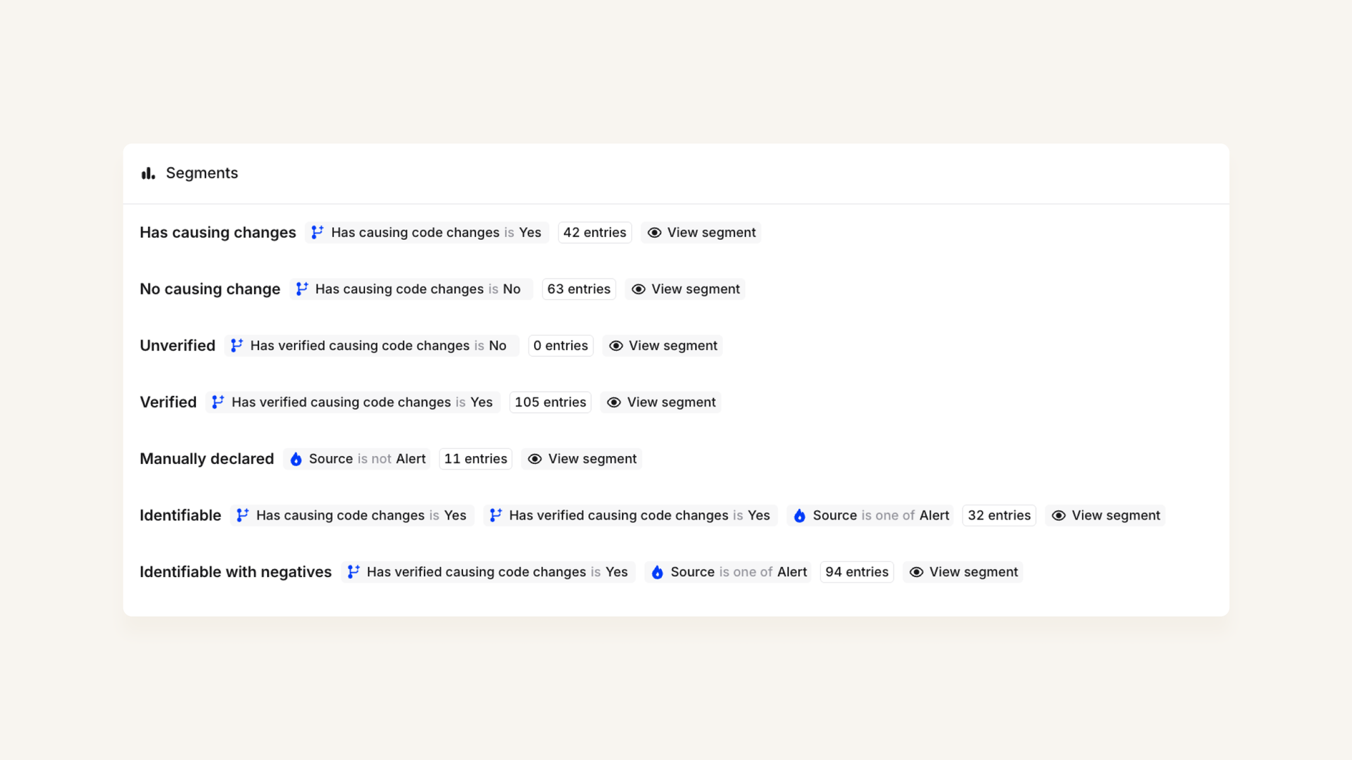Click eye icon for Unverified segment

[x=616, y=346]
